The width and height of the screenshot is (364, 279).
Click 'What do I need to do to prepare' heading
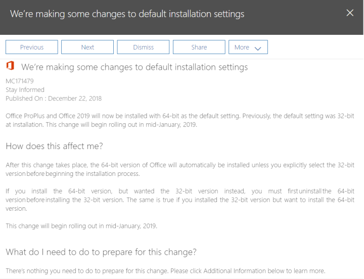[101, 252]
